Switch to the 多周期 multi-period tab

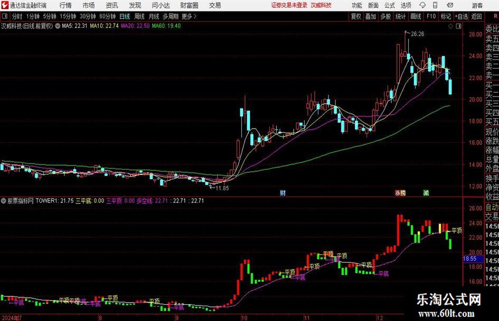(x=171, y=16)
